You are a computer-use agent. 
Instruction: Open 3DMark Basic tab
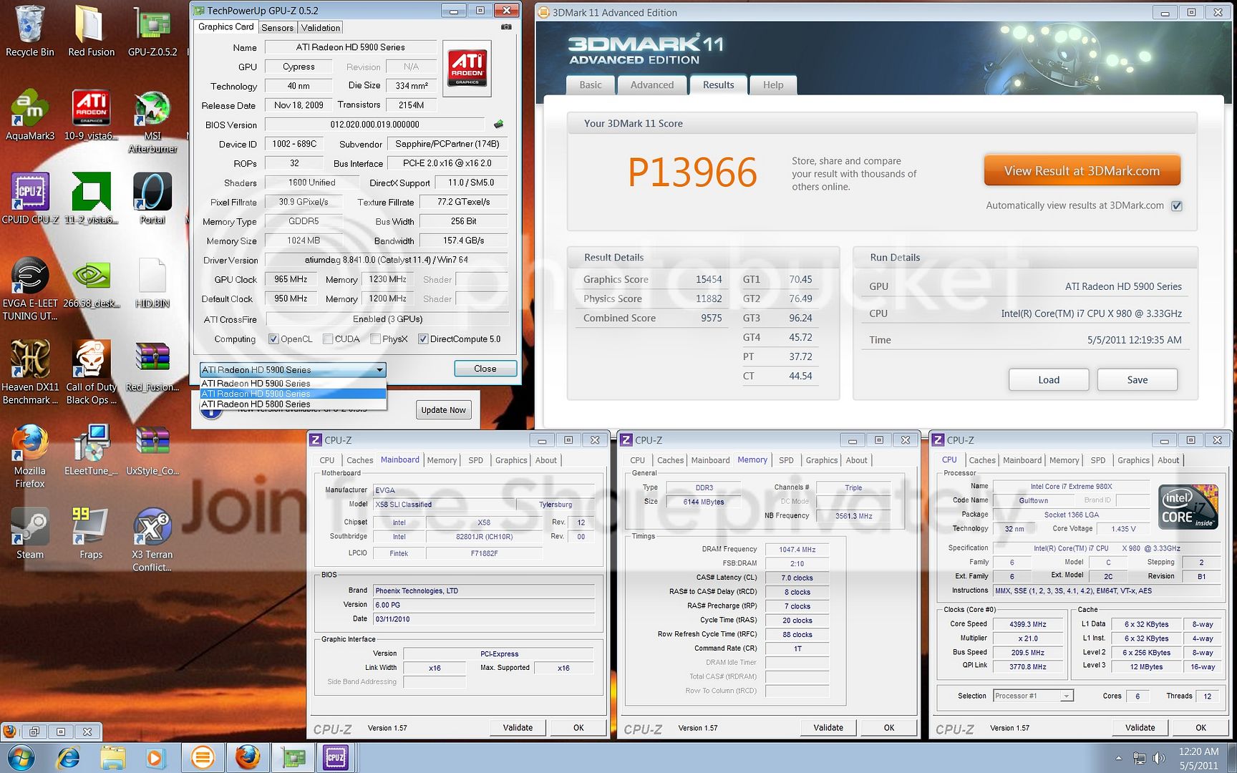[591, 84]
